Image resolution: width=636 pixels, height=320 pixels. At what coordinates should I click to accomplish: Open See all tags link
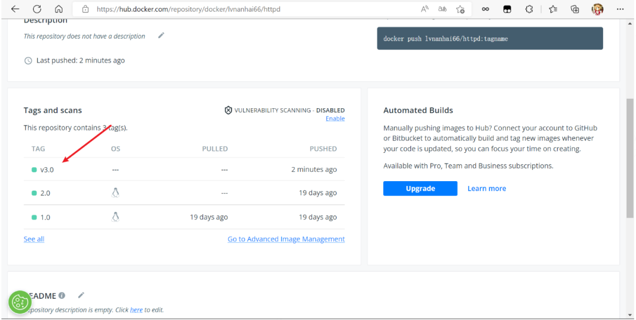click(x=34, y=239)
